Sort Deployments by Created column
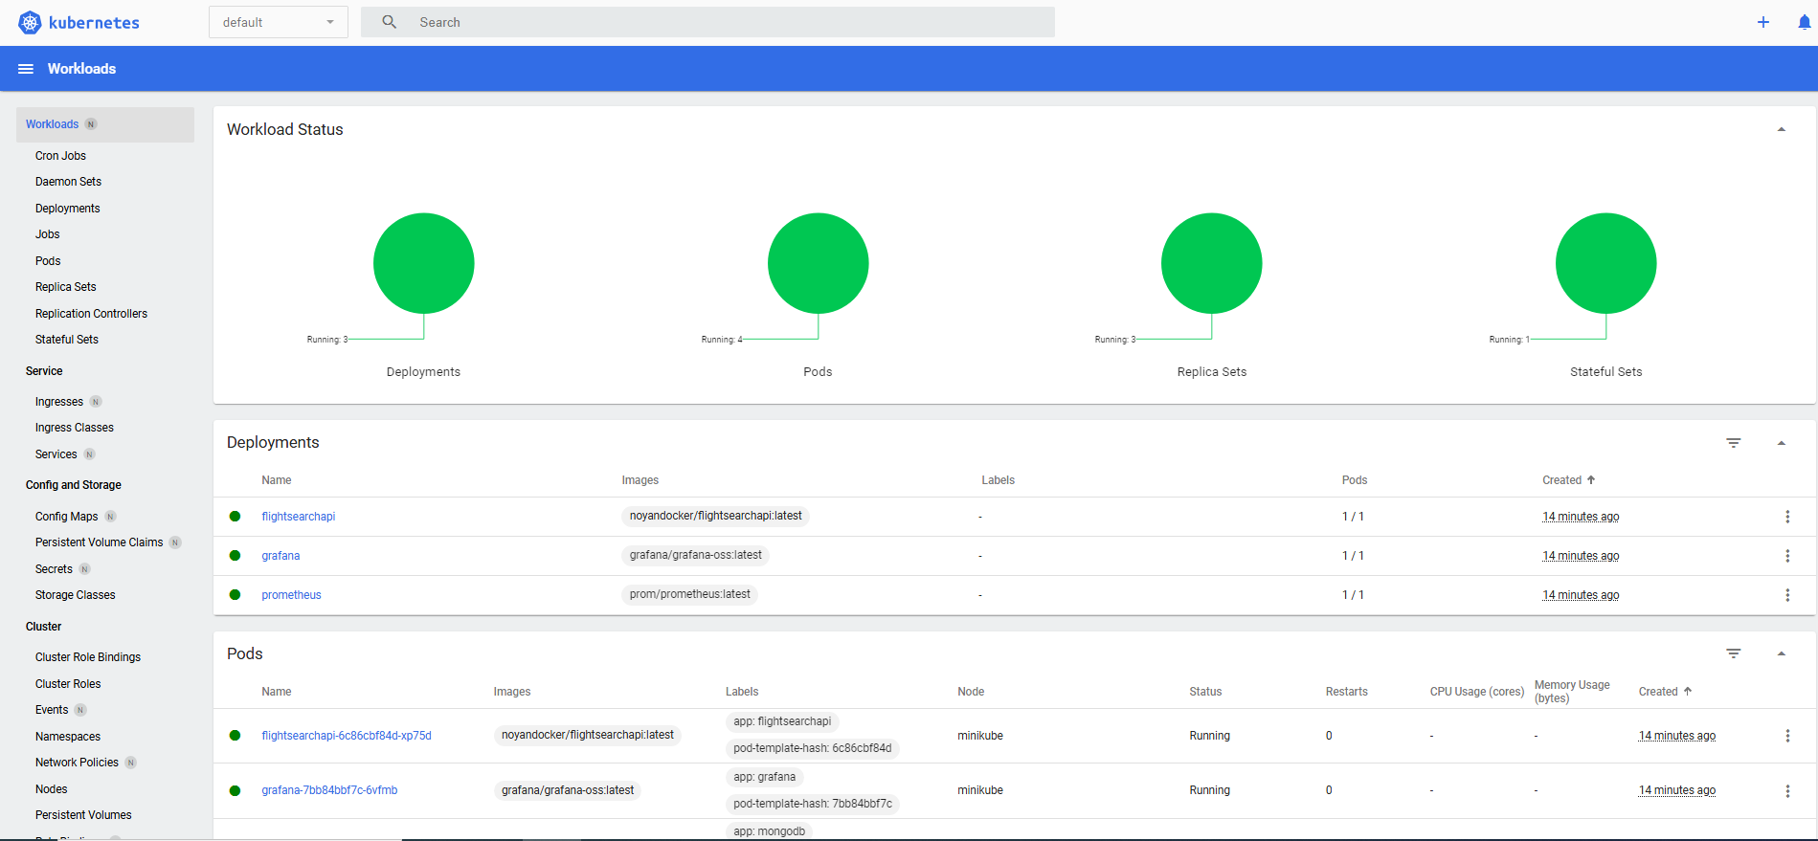Screen dimensions: 1818x841 (x=1568, y=480)
